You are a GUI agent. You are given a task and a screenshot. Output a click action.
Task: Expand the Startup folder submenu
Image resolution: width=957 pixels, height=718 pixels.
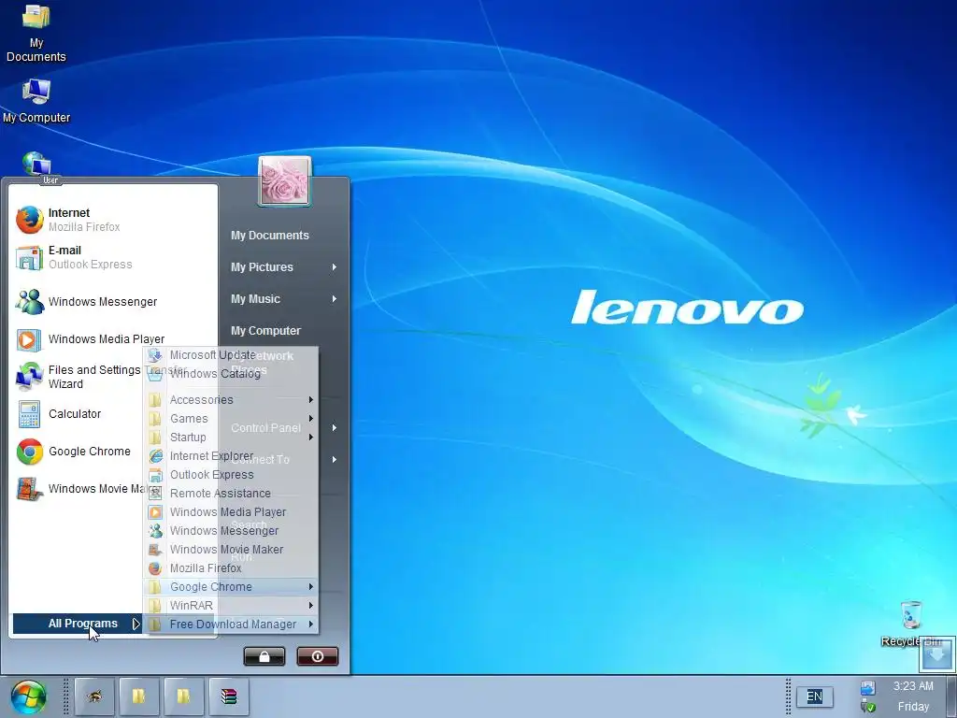click(231, 438)
